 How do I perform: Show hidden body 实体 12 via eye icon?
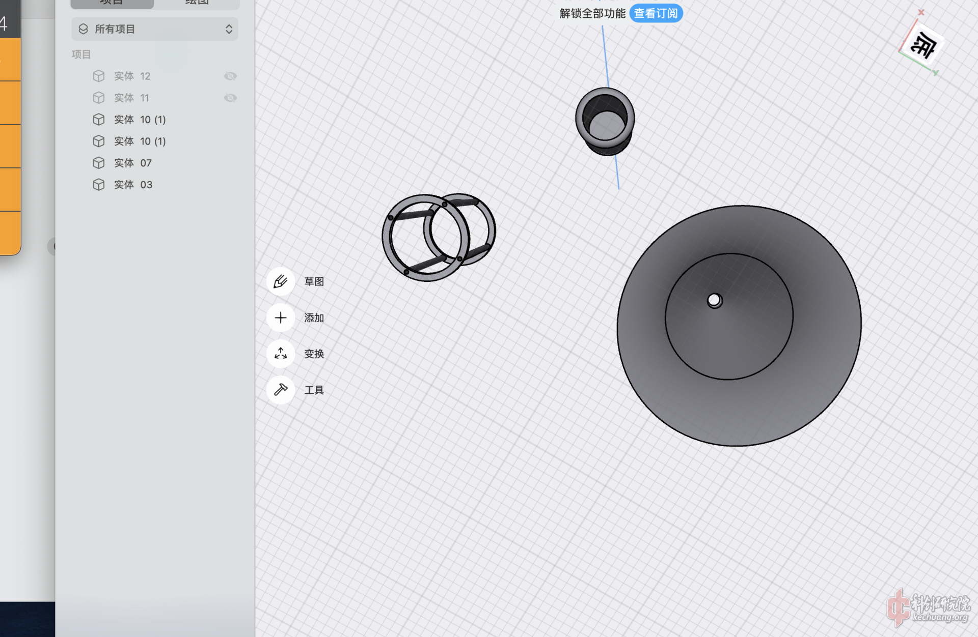click(230, 76)
